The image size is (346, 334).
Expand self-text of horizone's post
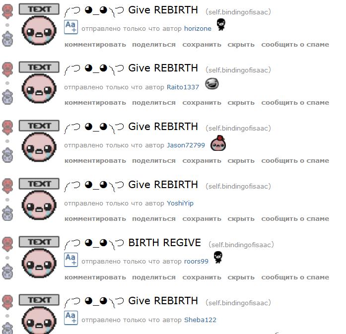[x=71, y=27]
